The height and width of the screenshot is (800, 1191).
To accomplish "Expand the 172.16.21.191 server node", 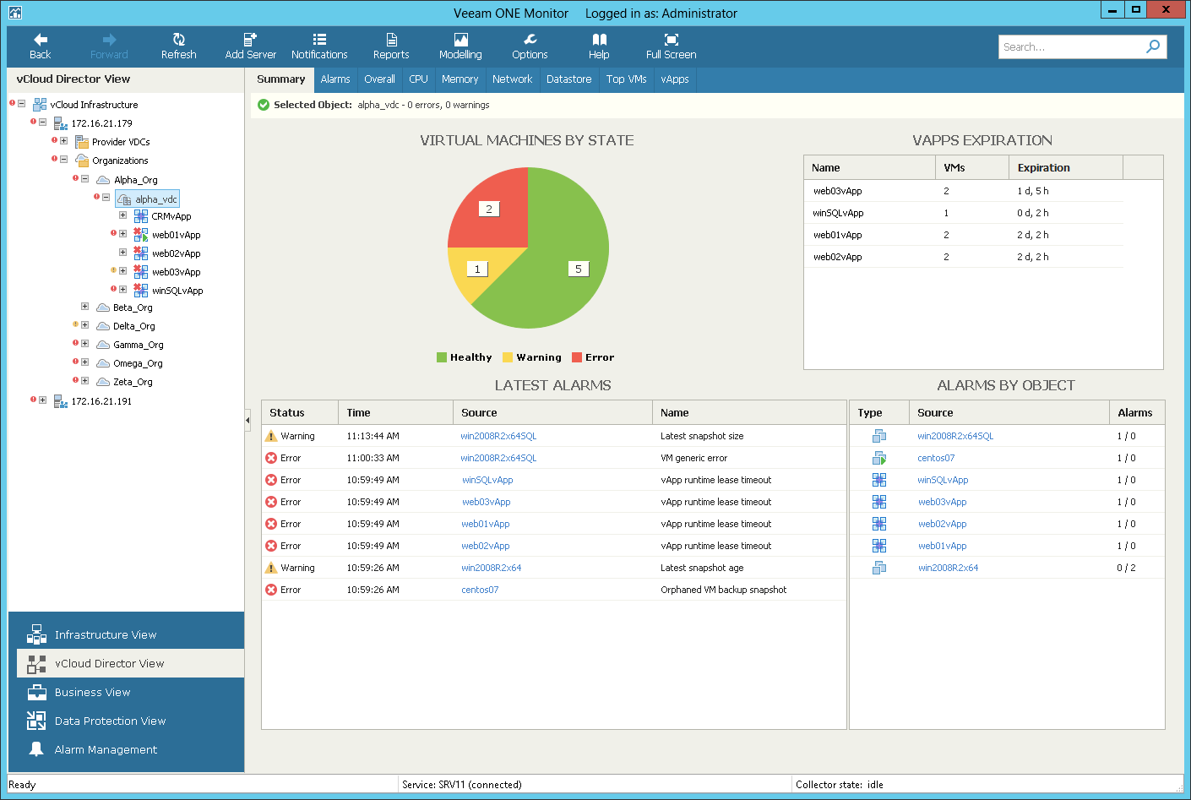I will 42,400.
